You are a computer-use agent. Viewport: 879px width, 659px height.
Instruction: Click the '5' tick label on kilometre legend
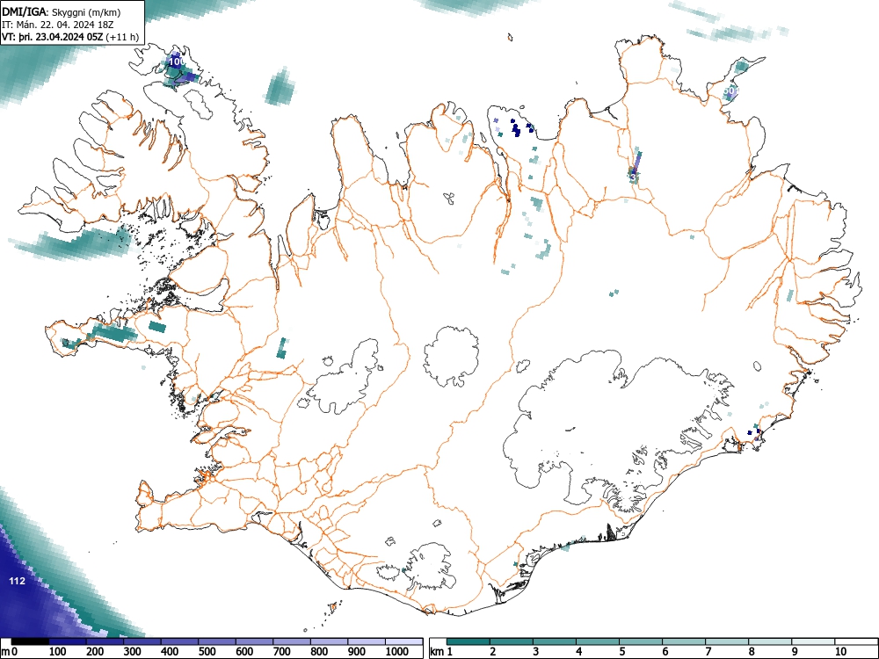tap(622, 652)
